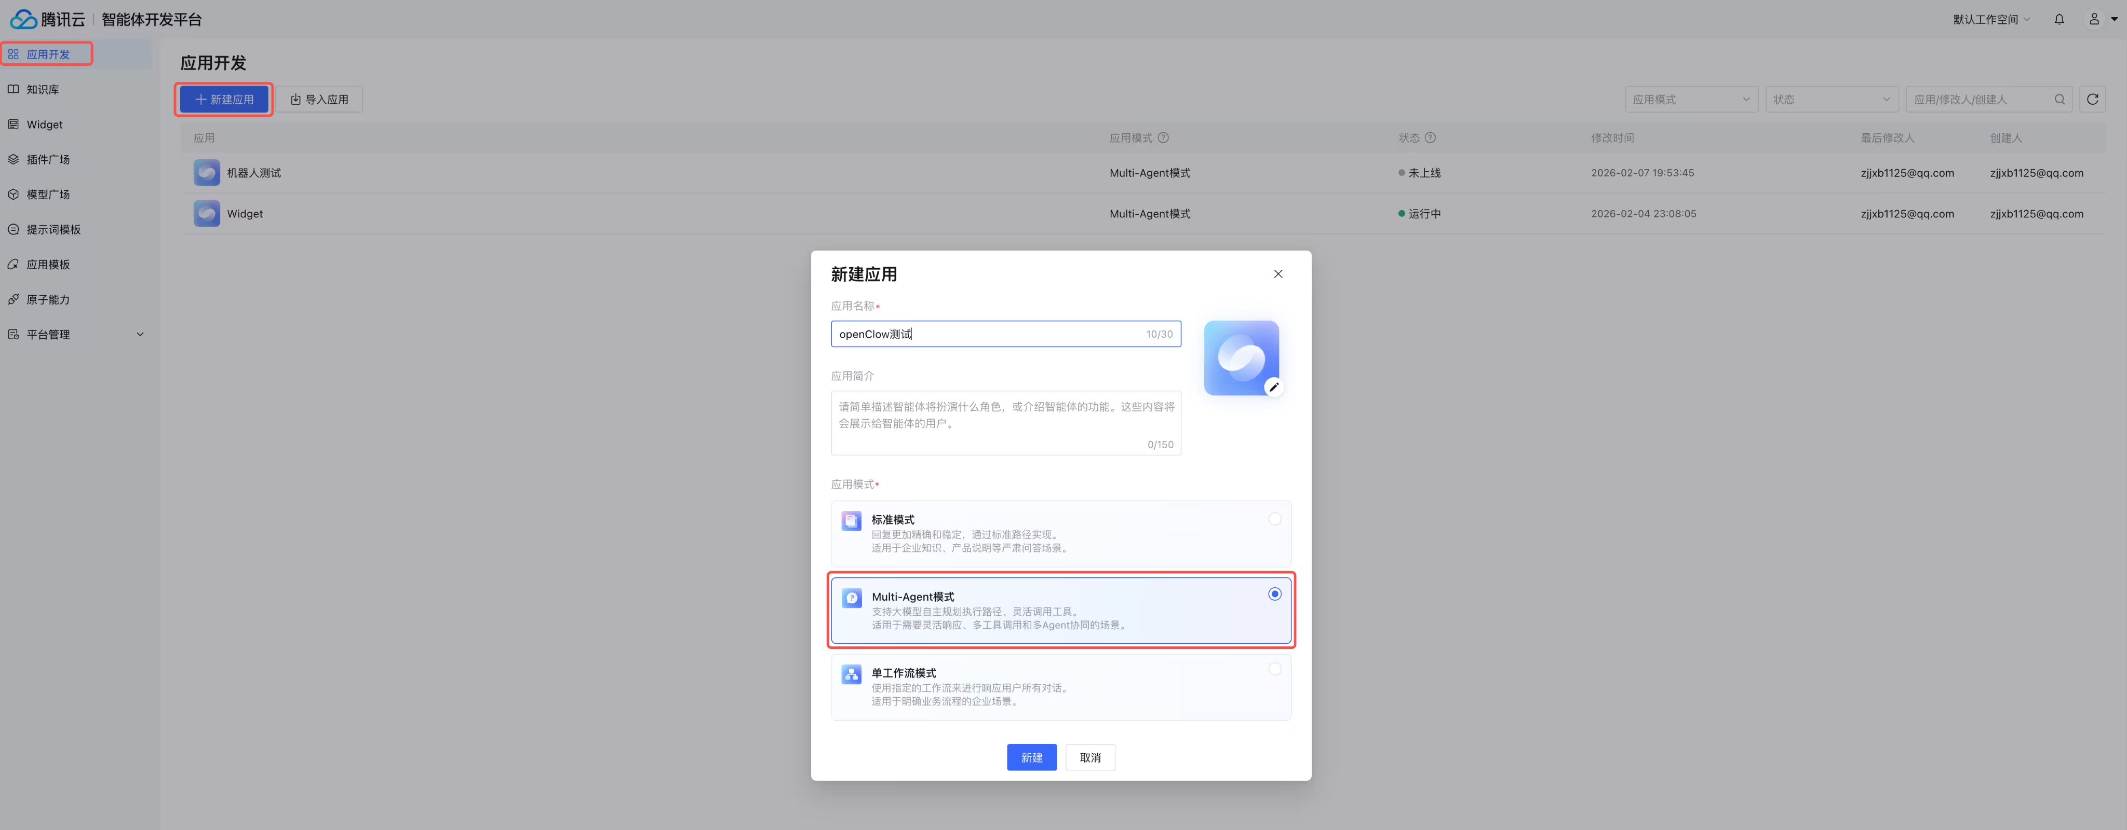The height and width of the screenshot is (830, 2127).
Task: Open the 状态 filter dropdown
Action: (x=1830, y=99)
